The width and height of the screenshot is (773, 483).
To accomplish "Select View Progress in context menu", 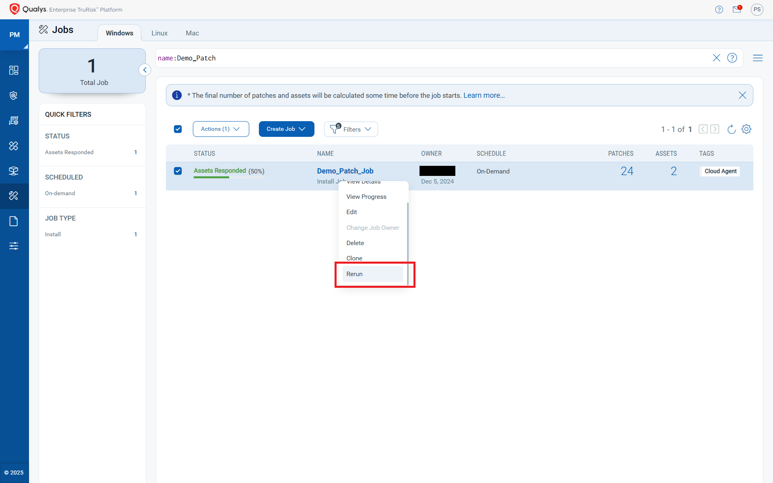I will [372, 197].
